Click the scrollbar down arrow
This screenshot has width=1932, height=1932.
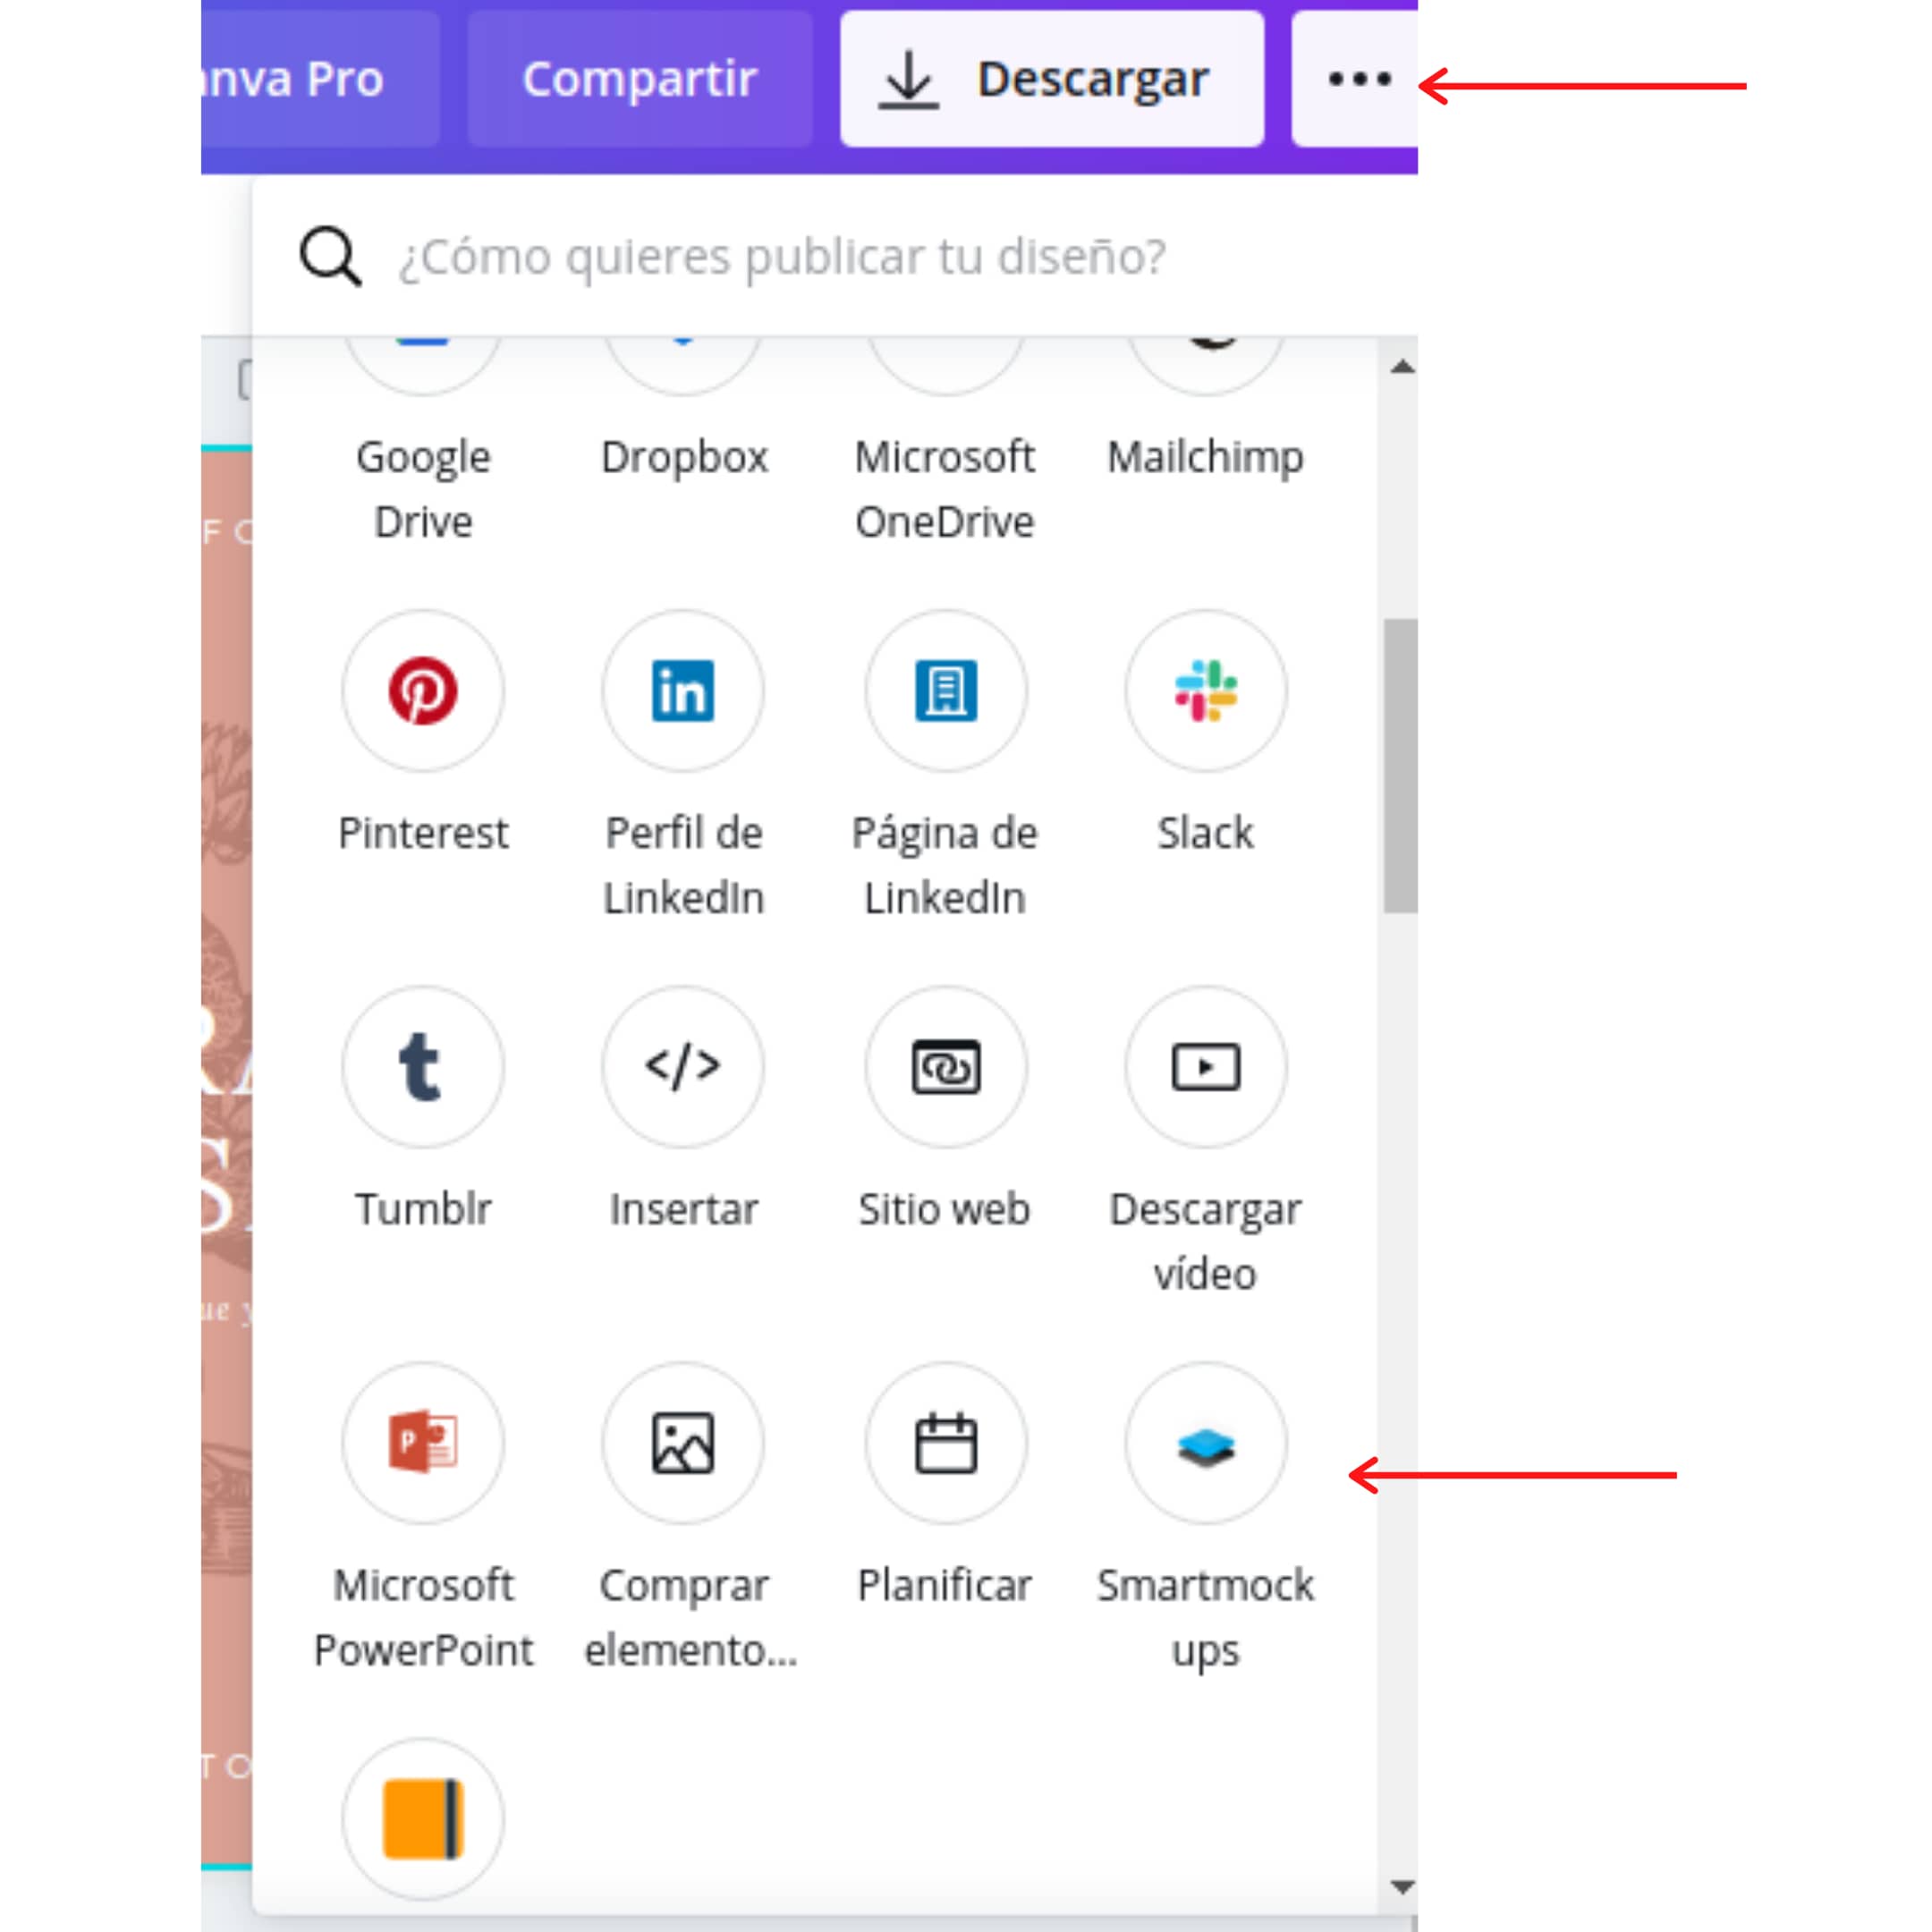pyautogui.click(x=1402, y=1887)
